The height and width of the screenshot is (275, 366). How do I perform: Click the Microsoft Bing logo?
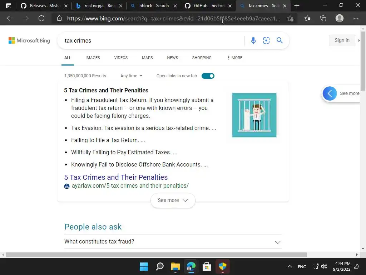coord(29,40)
